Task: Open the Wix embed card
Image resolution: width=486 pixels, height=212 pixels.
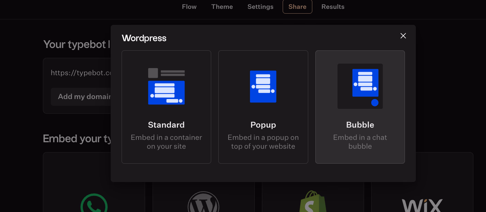Action: (422, 182)
